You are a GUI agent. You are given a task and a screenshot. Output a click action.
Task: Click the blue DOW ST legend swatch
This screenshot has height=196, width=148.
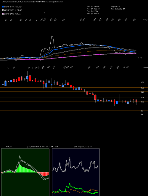(x=3, y=7)
